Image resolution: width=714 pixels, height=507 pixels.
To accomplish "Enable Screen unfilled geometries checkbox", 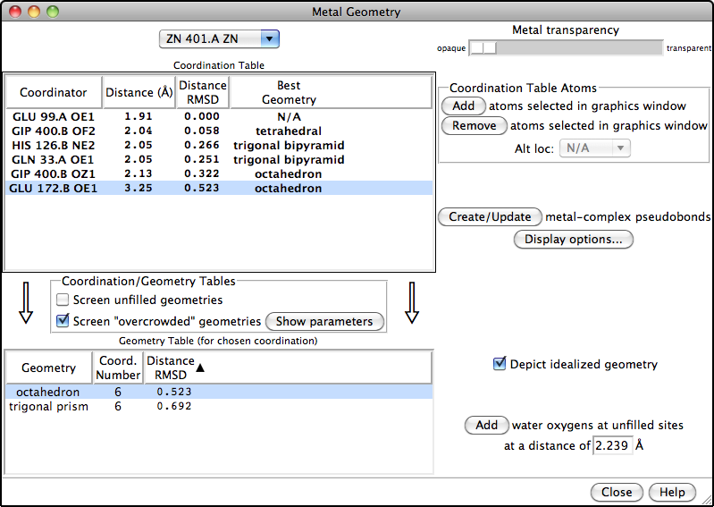I will click(62, 300).
